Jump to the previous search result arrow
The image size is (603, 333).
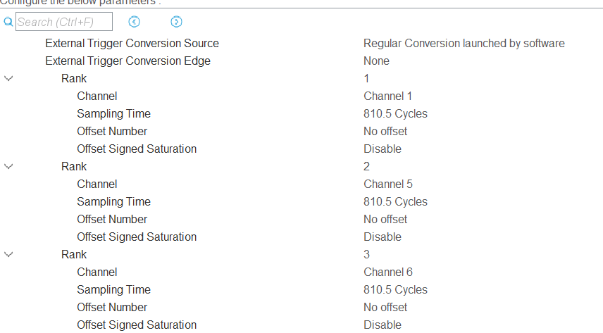(x=135, y=23)
